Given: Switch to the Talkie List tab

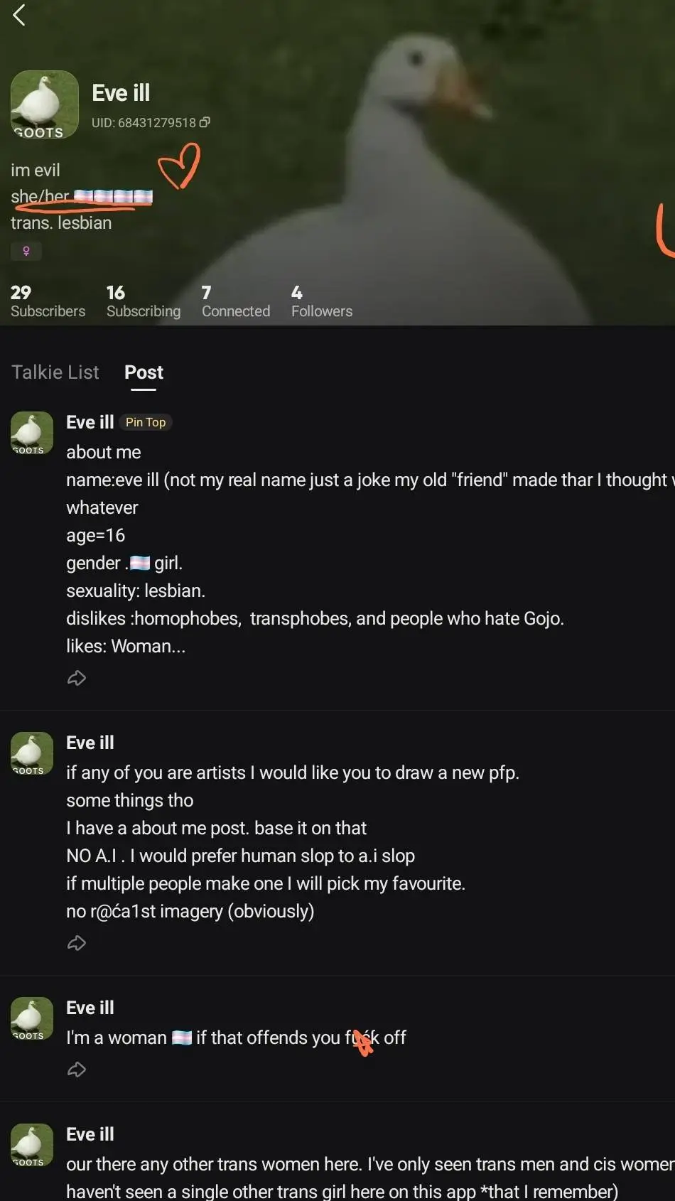Looking at the screenshot, I should tap(55, 372).
